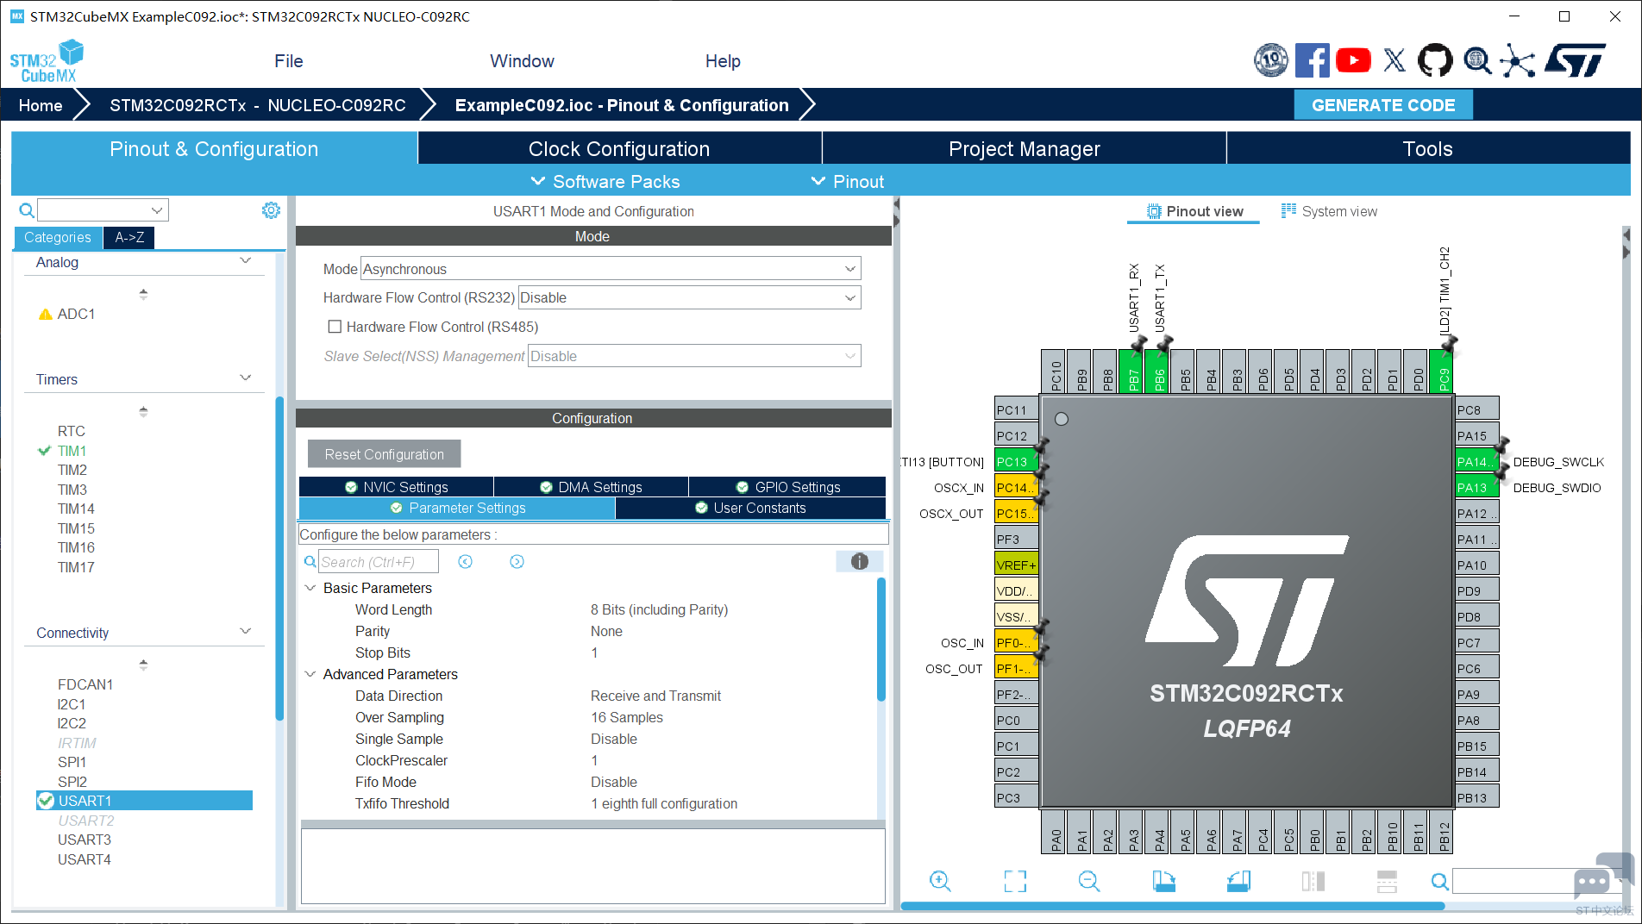Go to Home breadcrumb

41,105
